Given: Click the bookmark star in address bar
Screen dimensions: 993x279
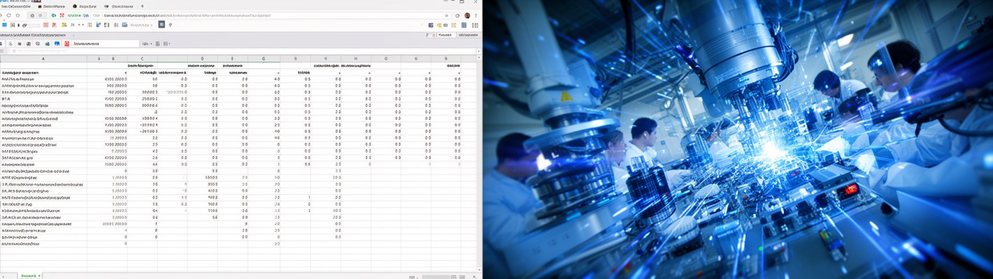Looking at the screenshot, I should coord(447,15).
